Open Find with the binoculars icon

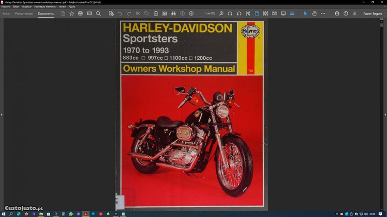point(173,13)
